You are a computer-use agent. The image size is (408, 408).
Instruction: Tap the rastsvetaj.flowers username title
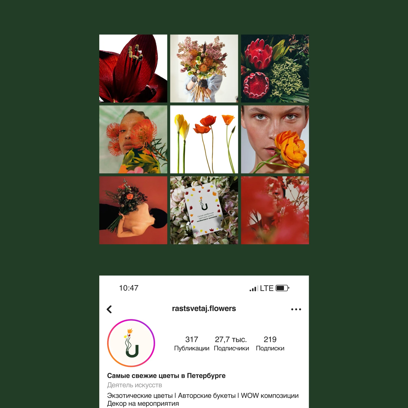[204, 308]
